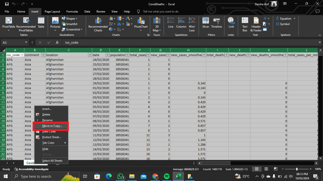Insert a Win/Loss sparkline
The height and width of the screenshot is (181, 323).
[x=191, y=25]
